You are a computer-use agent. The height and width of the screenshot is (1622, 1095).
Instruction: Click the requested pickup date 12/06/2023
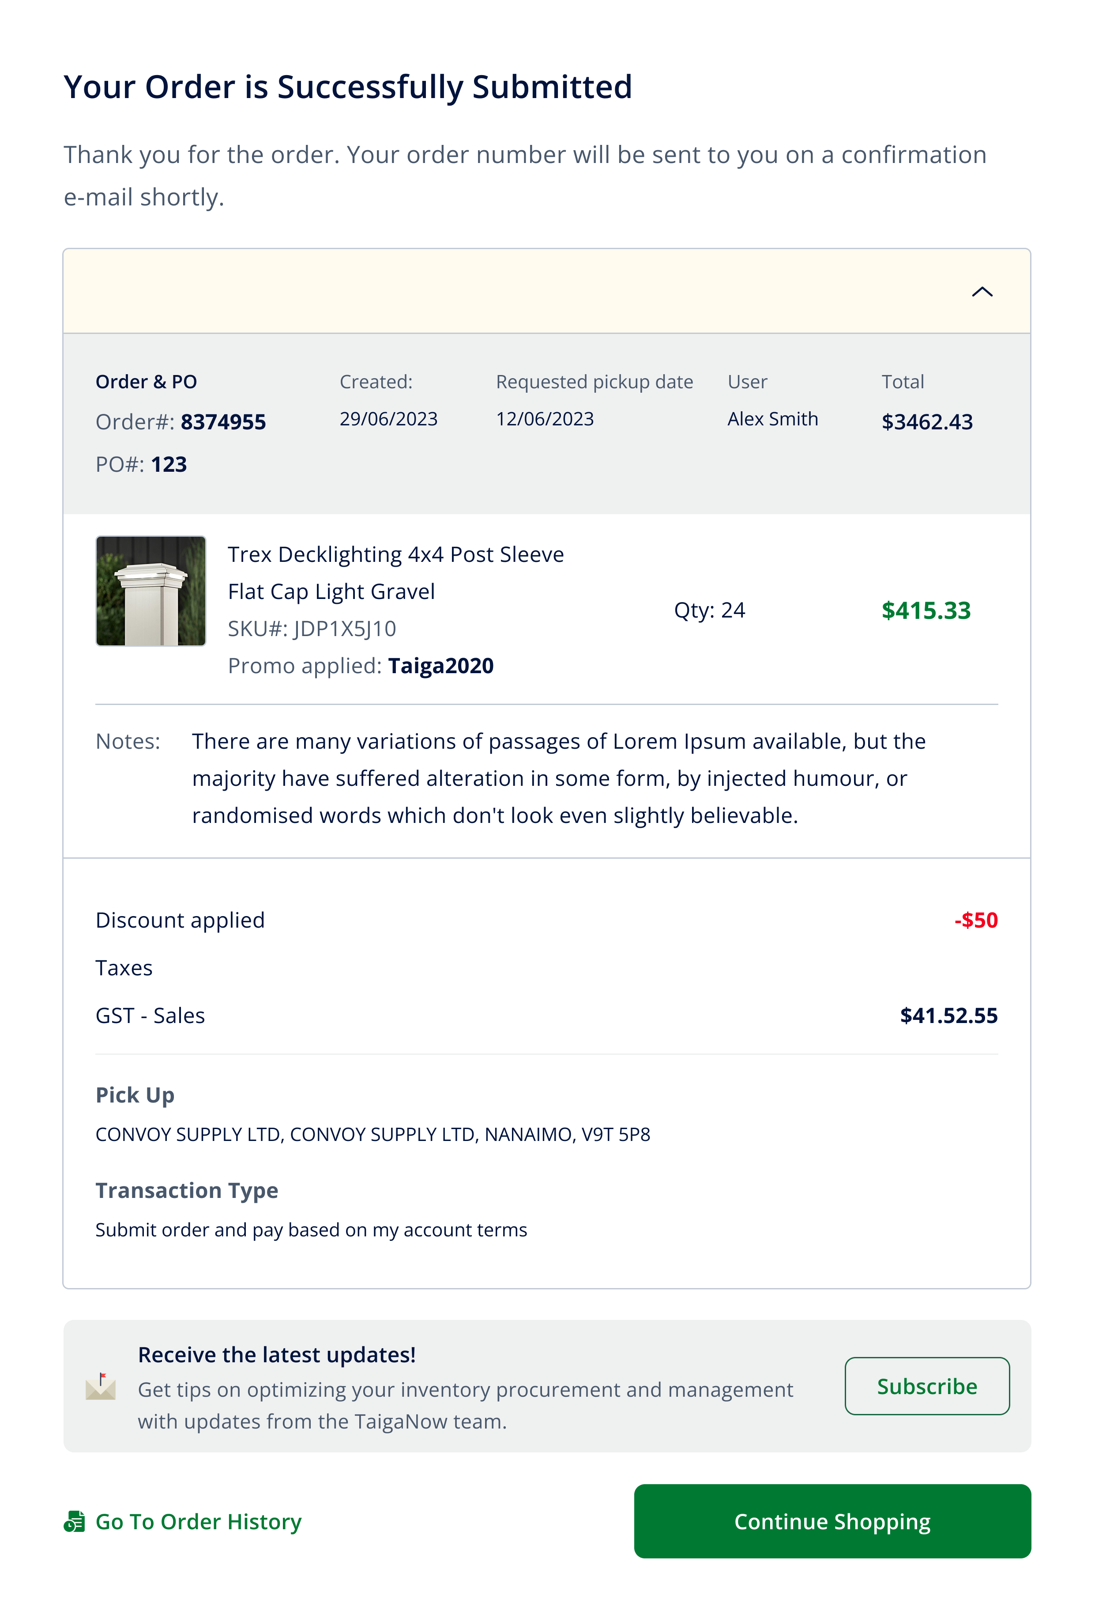(x=545, y=419)
